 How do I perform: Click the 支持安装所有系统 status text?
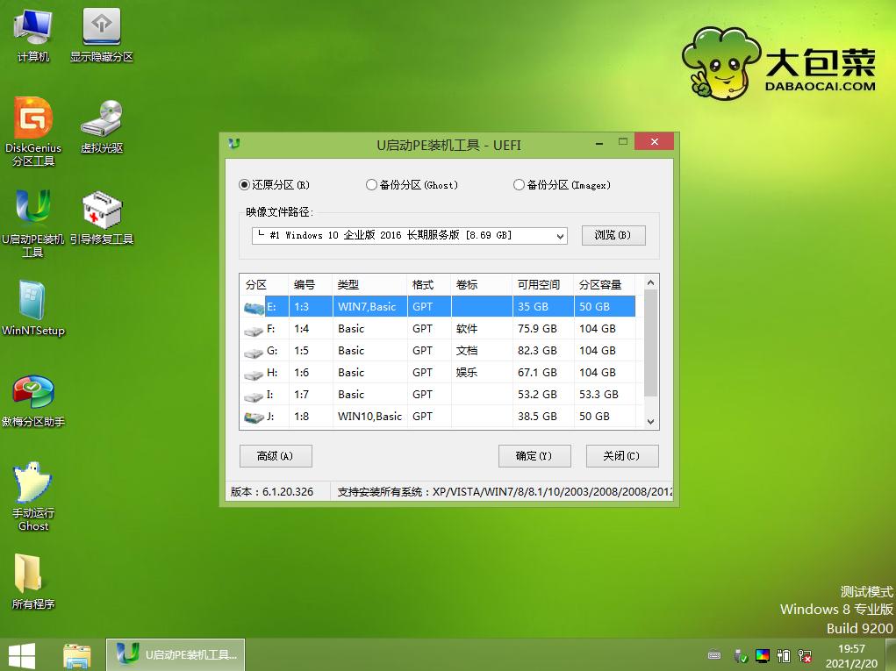pos(505,492)
